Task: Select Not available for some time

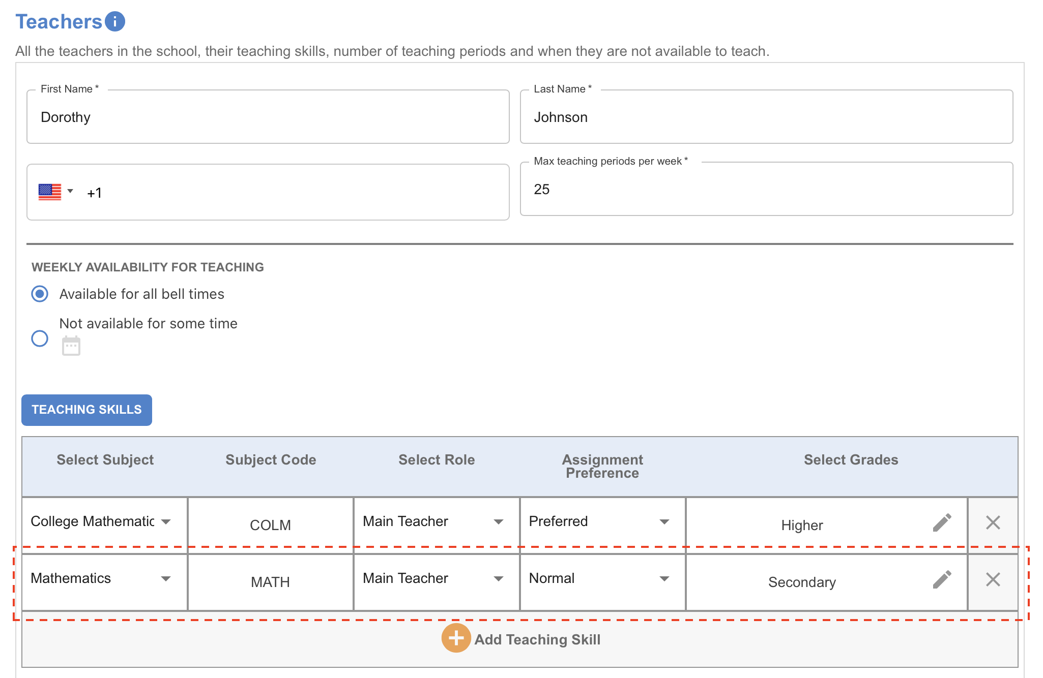Action: pyautogui.click(x=40, y=338)
